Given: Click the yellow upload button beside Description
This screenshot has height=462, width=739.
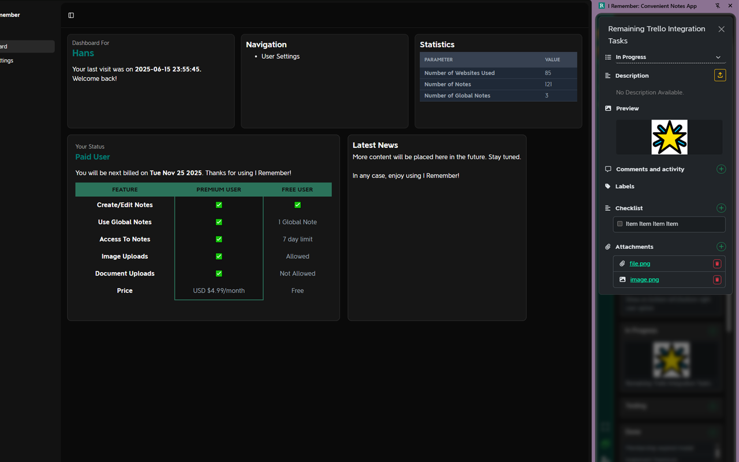Looking at the screenshot, I should click(720, 76).
